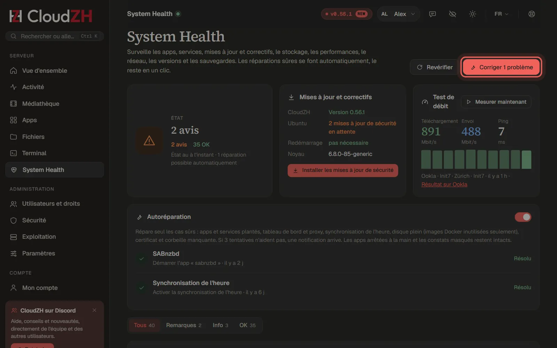Toggle the privacy eye-off icon
The height and width of the screenshot is (348, 557).
(453, 14)
